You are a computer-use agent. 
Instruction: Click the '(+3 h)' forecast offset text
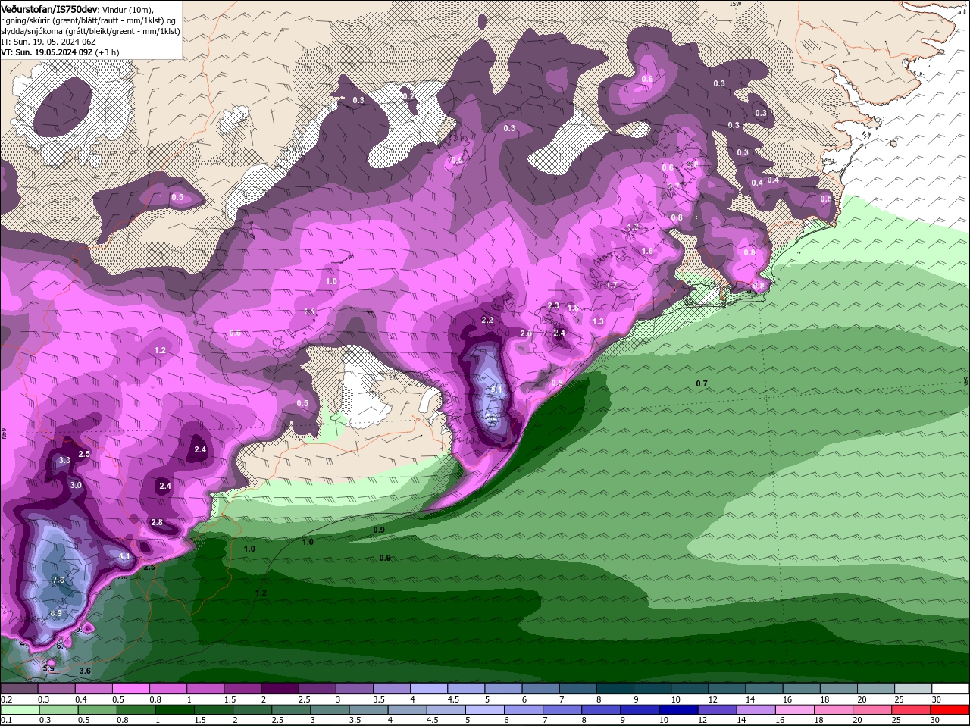click(107, 52)
